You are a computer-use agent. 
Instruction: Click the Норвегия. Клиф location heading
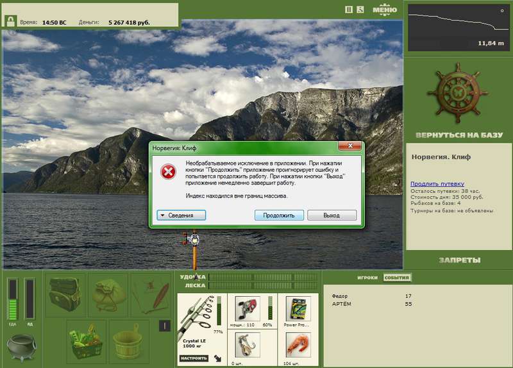point(441,156)
